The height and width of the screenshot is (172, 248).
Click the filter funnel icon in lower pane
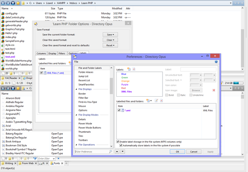point(35,158)
